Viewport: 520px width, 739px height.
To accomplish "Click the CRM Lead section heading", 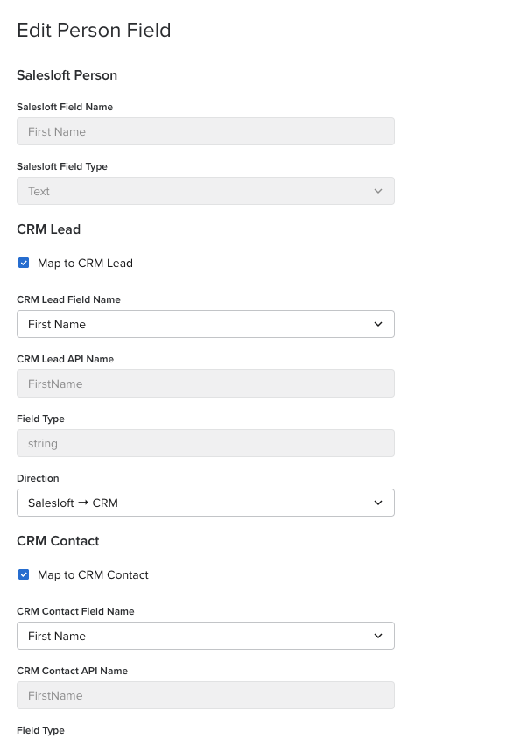I will (48, 229).
